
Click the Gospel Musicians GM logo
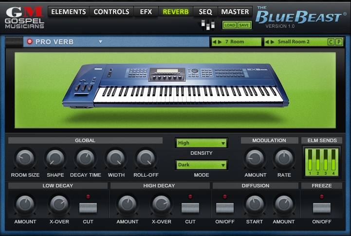(x=24, y=18)
